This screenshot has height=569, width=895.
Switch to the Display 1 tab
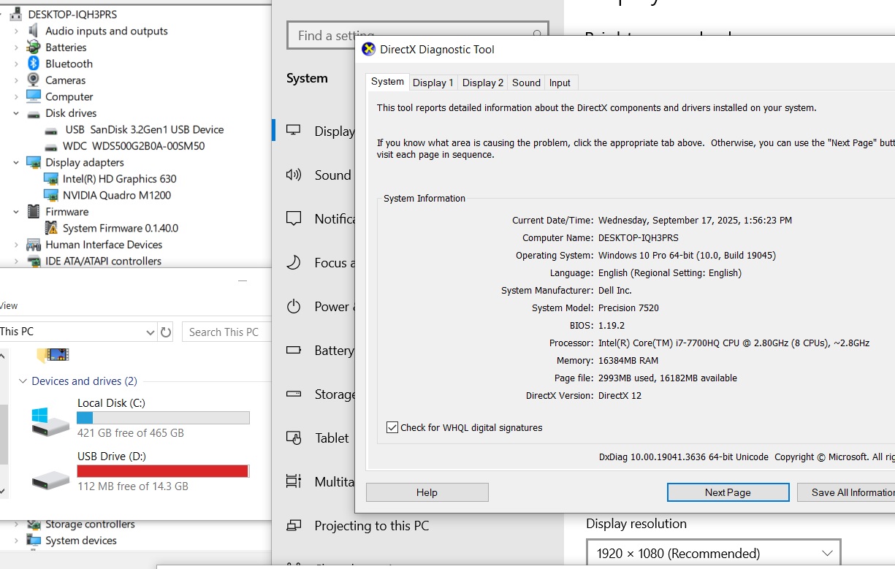click(433, 83)
